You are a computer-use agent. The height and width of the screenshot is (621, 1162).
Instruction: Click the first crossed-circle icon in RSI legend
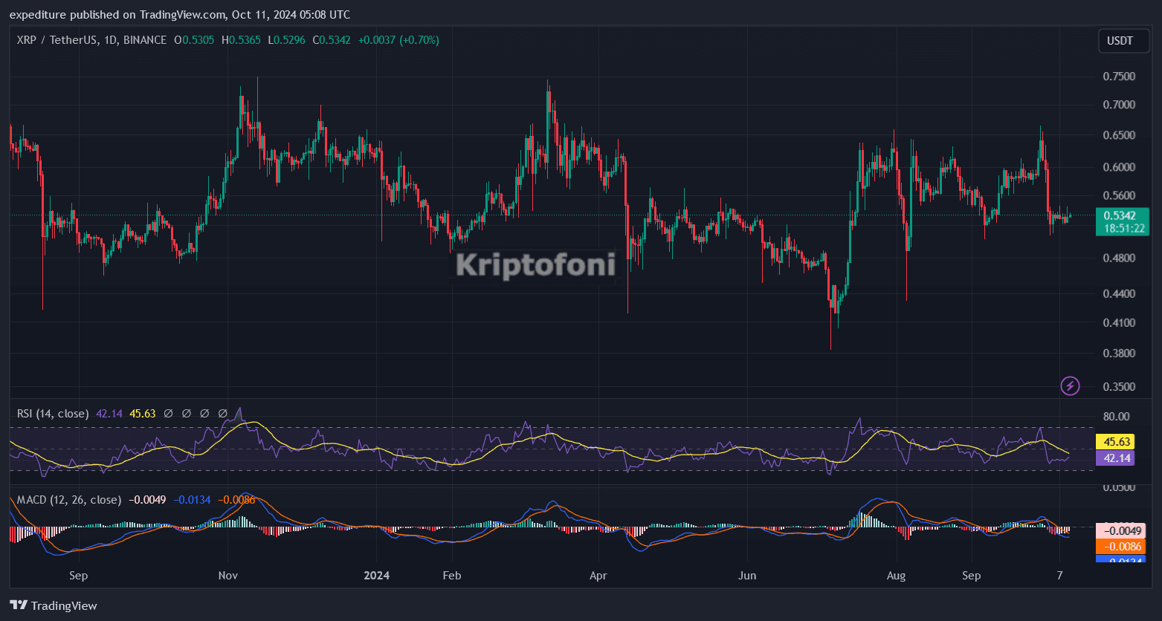click(167, 413)
